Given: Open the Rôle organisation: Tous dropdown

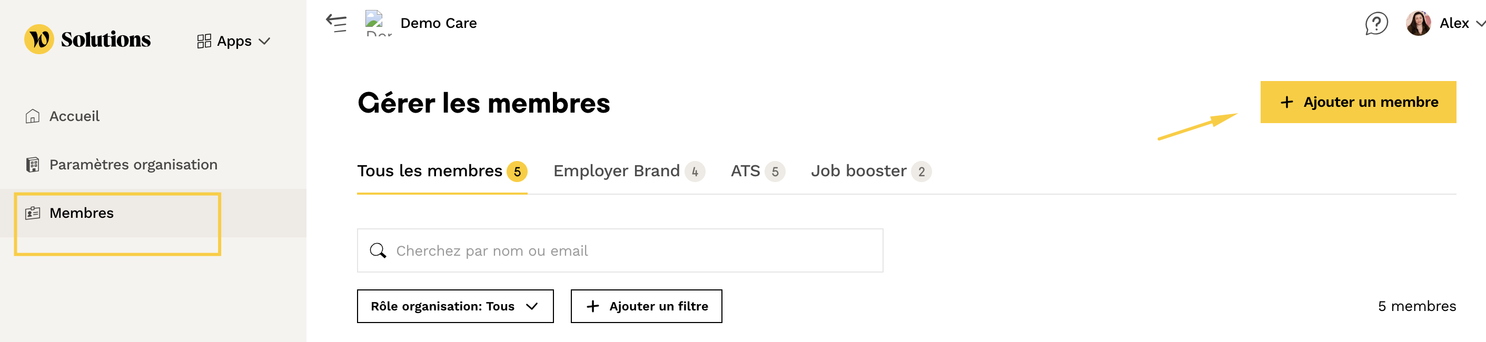Looking at the screenshot, I should point(455,306).
